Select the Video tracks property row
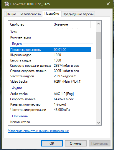Viewport: 114px width, 150px height. click(50, 81)
